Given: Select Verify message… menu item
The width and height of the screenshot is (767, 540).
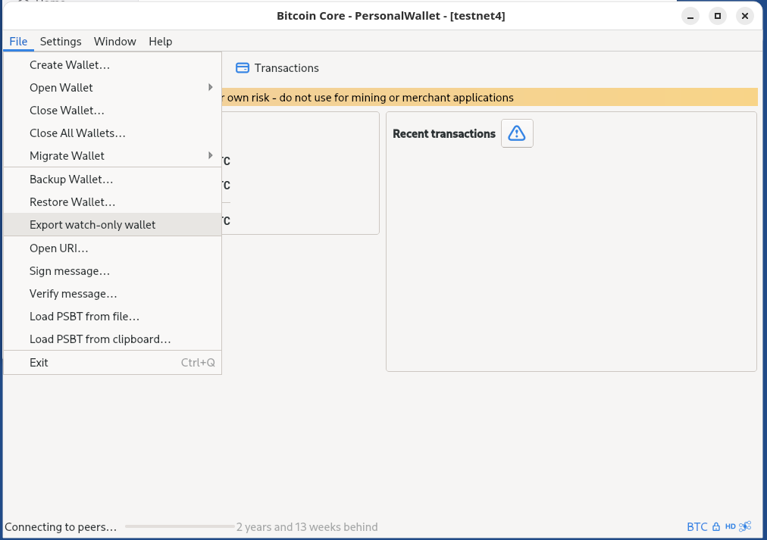Looking at the screenshot, I should tap(112, 294).
